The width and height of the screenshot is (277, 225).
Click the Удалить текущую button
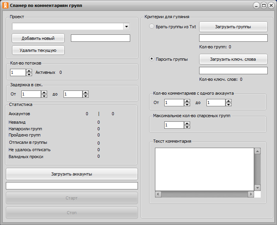(x=38, y=50)
